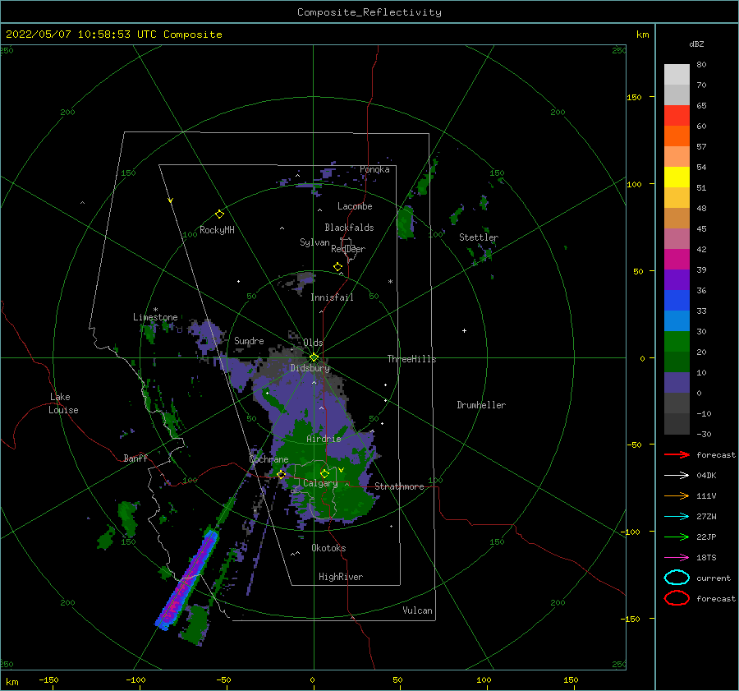Select the orange 111V arrow icon
The image size is (739, 691).
click(x=677, y=495)
